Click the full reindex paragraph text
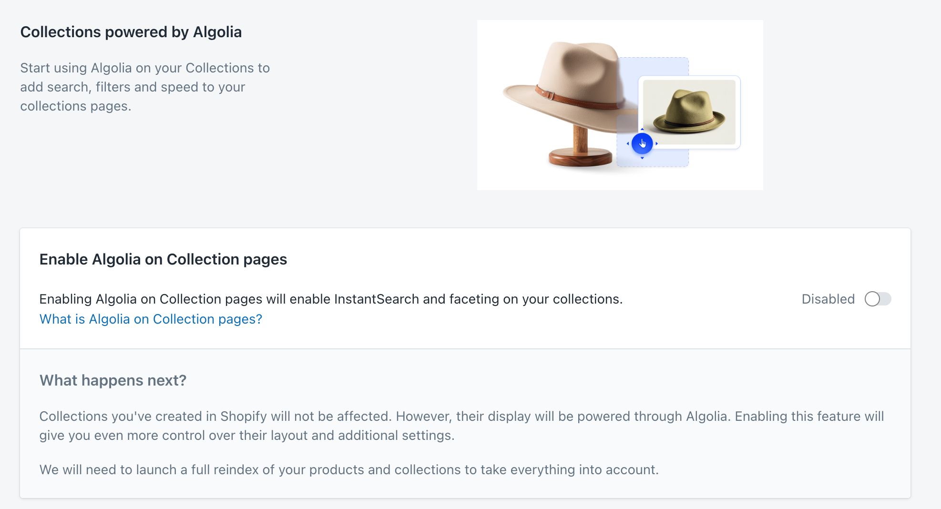941x509 pixels. point(349,469)
